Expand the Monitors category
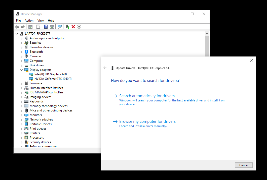The height and width of the screenshot is (180, 267). click(21, 115)
